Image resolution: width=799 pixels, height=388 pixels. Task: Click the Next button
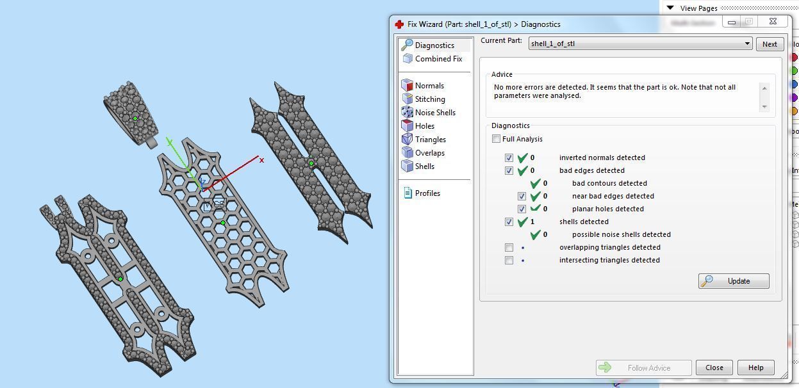pyautogui.click(x=770, y=44)
